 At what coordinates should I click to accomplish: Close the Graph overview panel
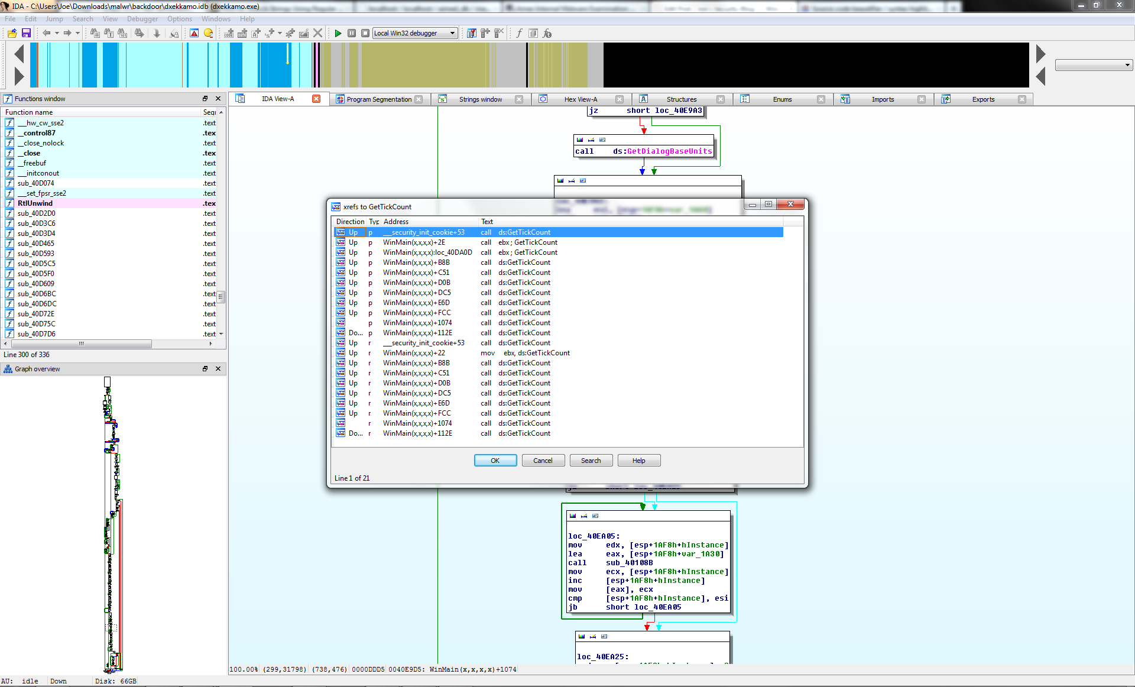click(x=218, y=369)
